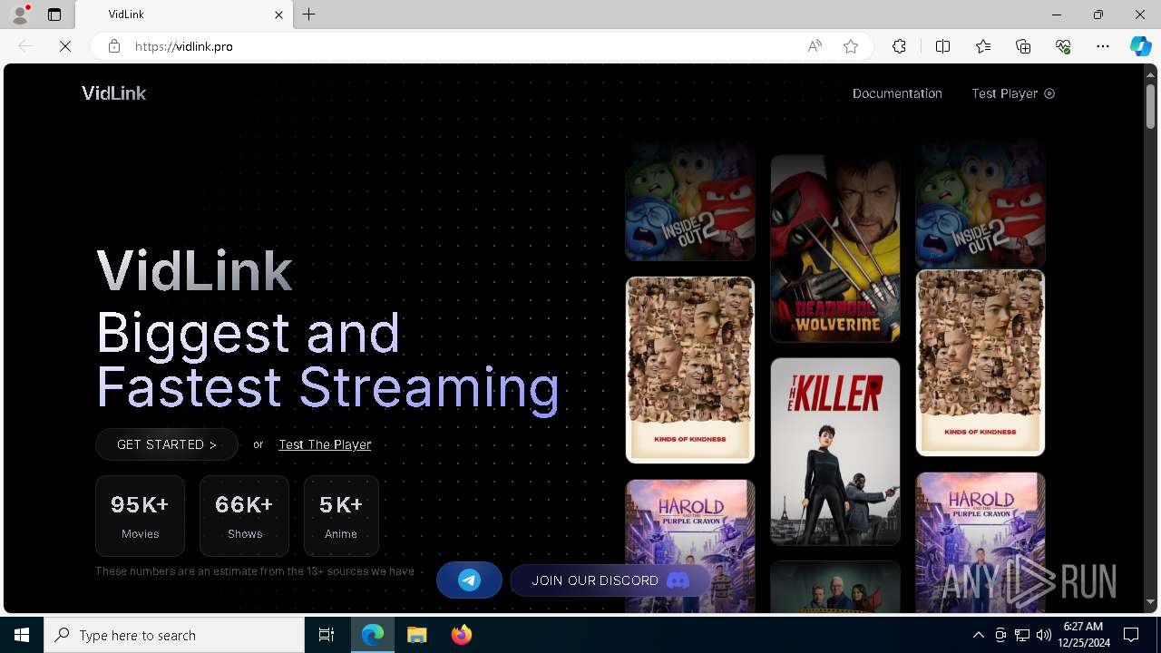Open the volume tray icon
The image size is (1161, 653).
click(x=1043, y=635)
